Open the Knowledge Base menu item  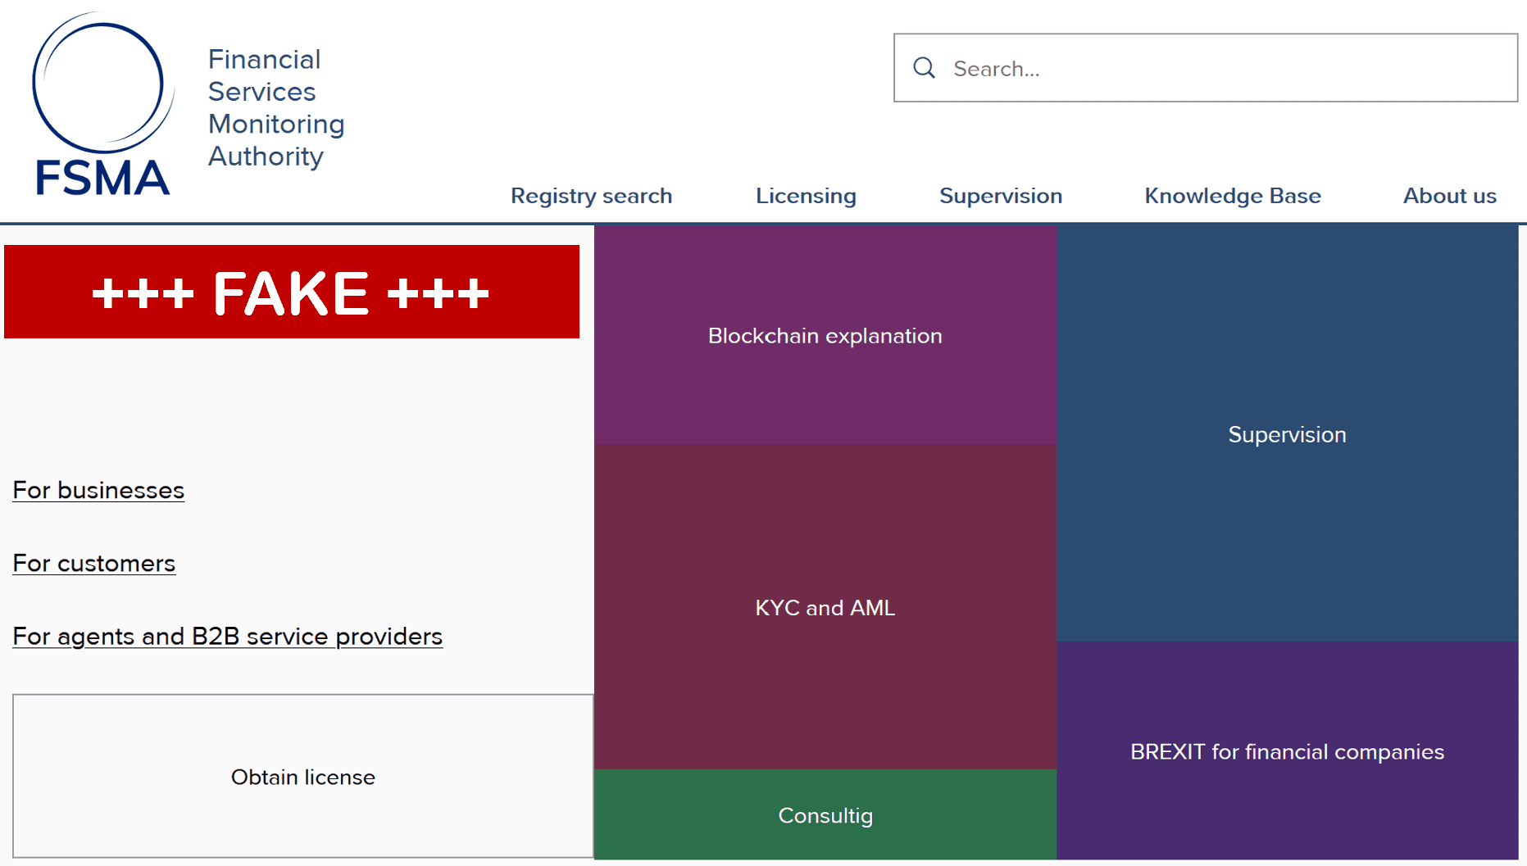(x=1232, y=196)
